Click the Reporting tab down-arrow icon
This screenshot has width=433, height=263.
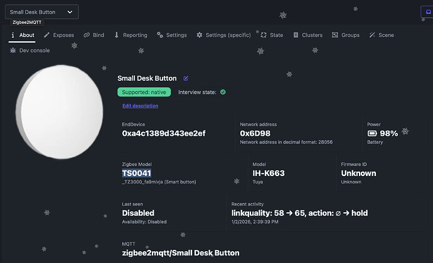[x=117, y=35]
